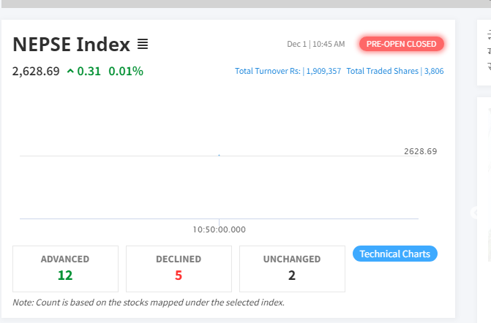Screen dimensions: 491x323
Task: Click the carousel arrow at right edge
Action: tap(475, 212)
